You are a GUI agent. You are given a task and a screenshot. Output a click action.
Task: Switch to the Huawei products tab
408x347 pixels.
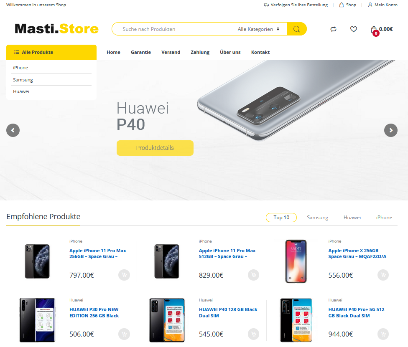pyautogui.click(x=352, y=218)
